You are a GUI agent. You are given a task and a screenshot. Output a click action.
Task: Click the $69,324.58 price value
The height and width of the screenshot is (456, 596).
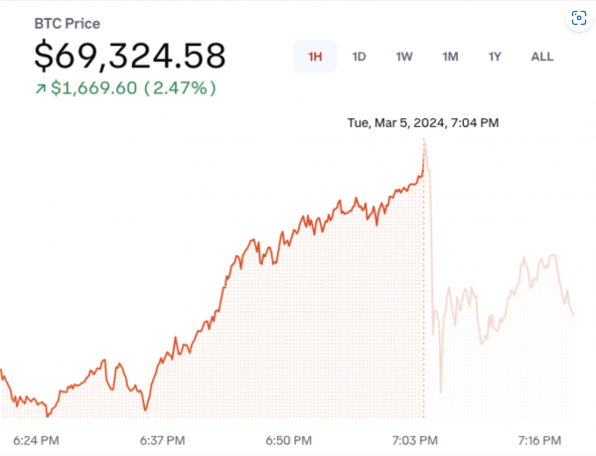click(130, 56)
